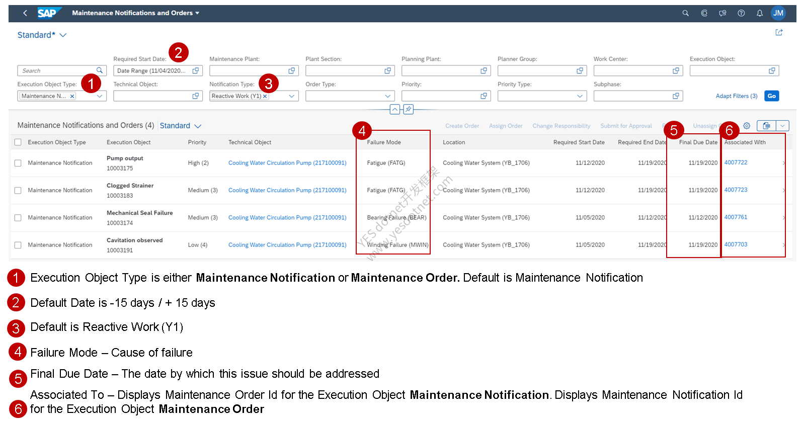Sort by the Failure Mode column header

tap(384, 142)
